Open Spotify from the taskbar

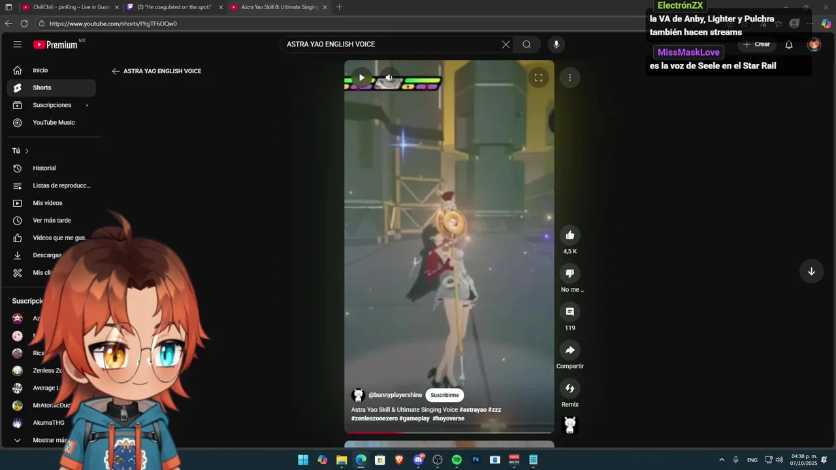pyautogui.click(x=457, y=460)
